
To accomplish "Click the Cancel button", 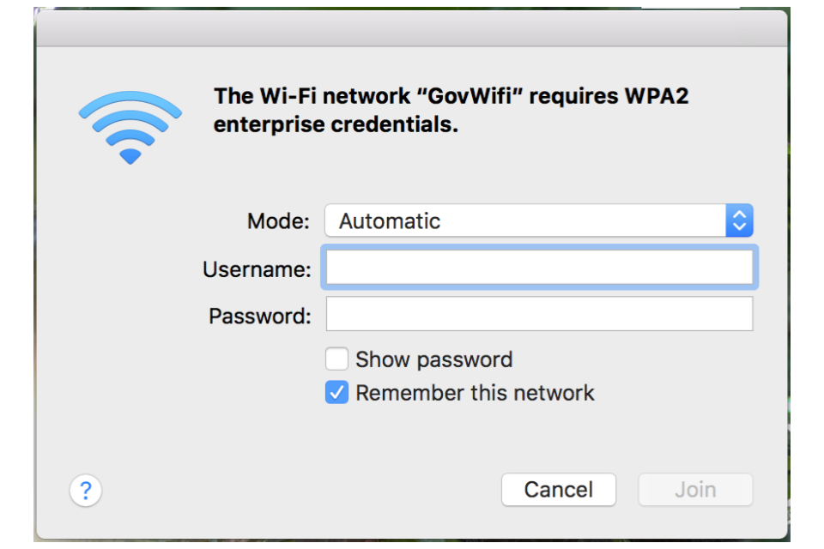I will pyautogui.click(x=559, y=490).
